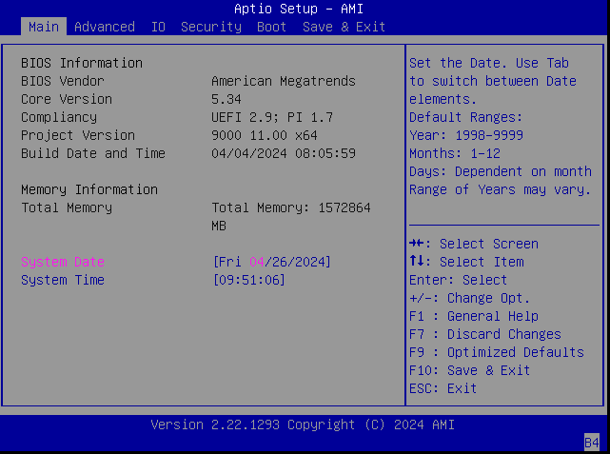Viewport: 610px width, 454px height.
Task: Click the Aptio Setup - AMI title
Action: coord(299,9)
